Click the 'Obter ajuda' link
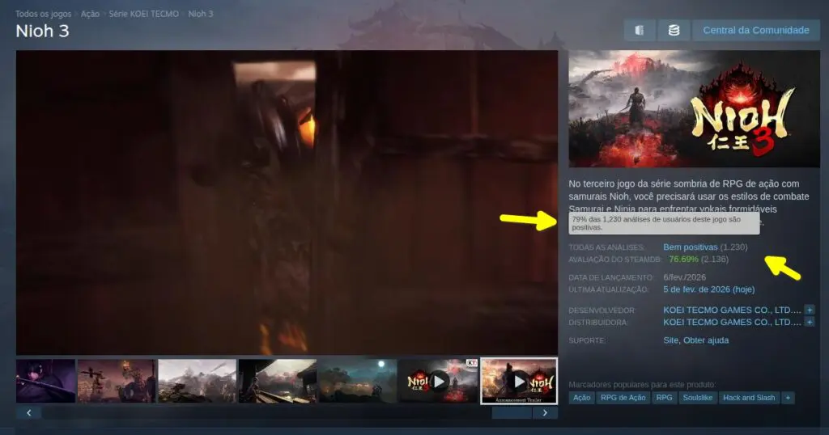Image resolution: width=829 pixels, height=435 pixels. click(706, 340)
